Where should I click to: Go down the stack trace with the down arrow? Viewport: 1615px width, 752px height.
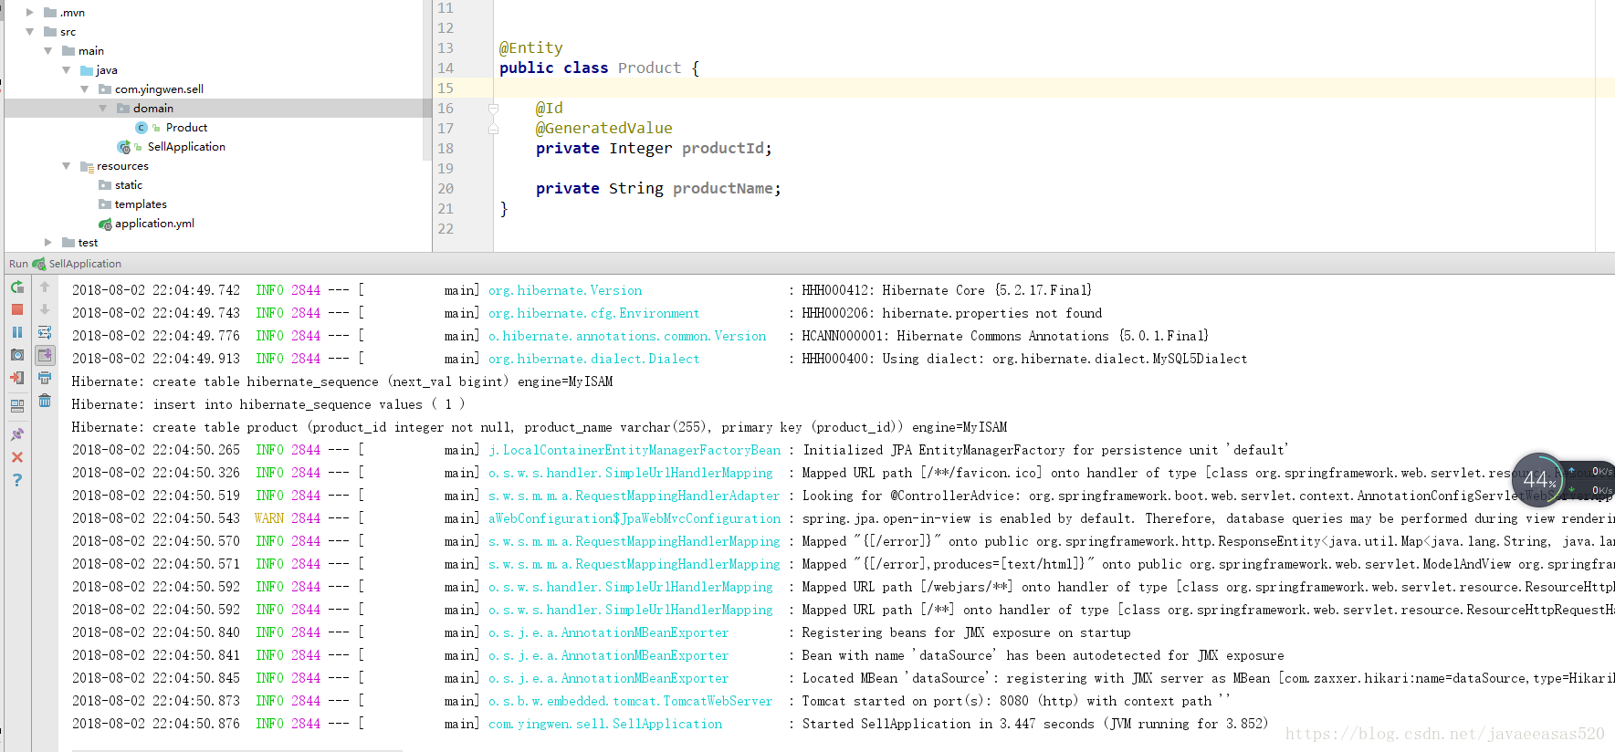coord(45,309)
